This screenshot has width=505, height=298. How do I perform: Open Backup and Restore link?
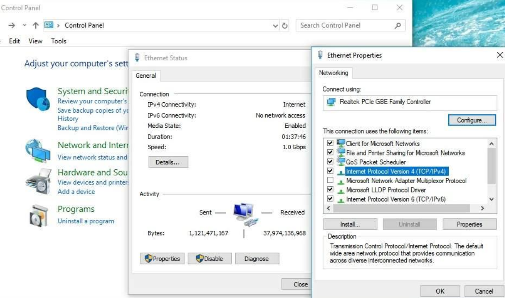(93, 128)
